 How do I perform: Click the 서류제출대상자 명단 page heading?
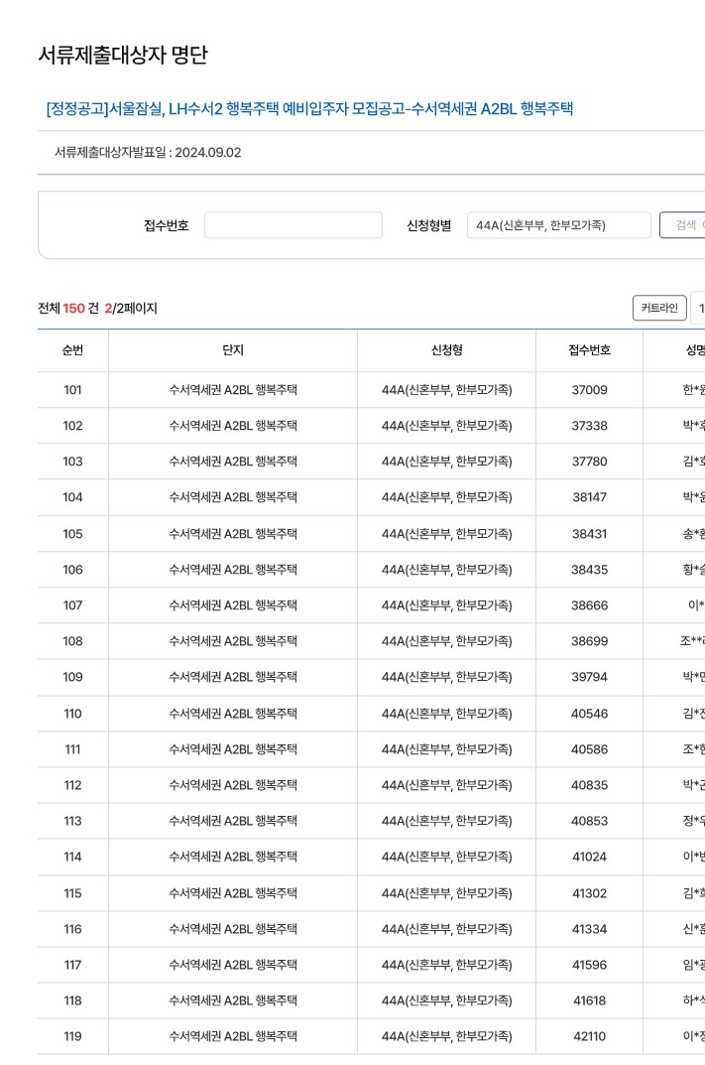[x=123, y=55]
